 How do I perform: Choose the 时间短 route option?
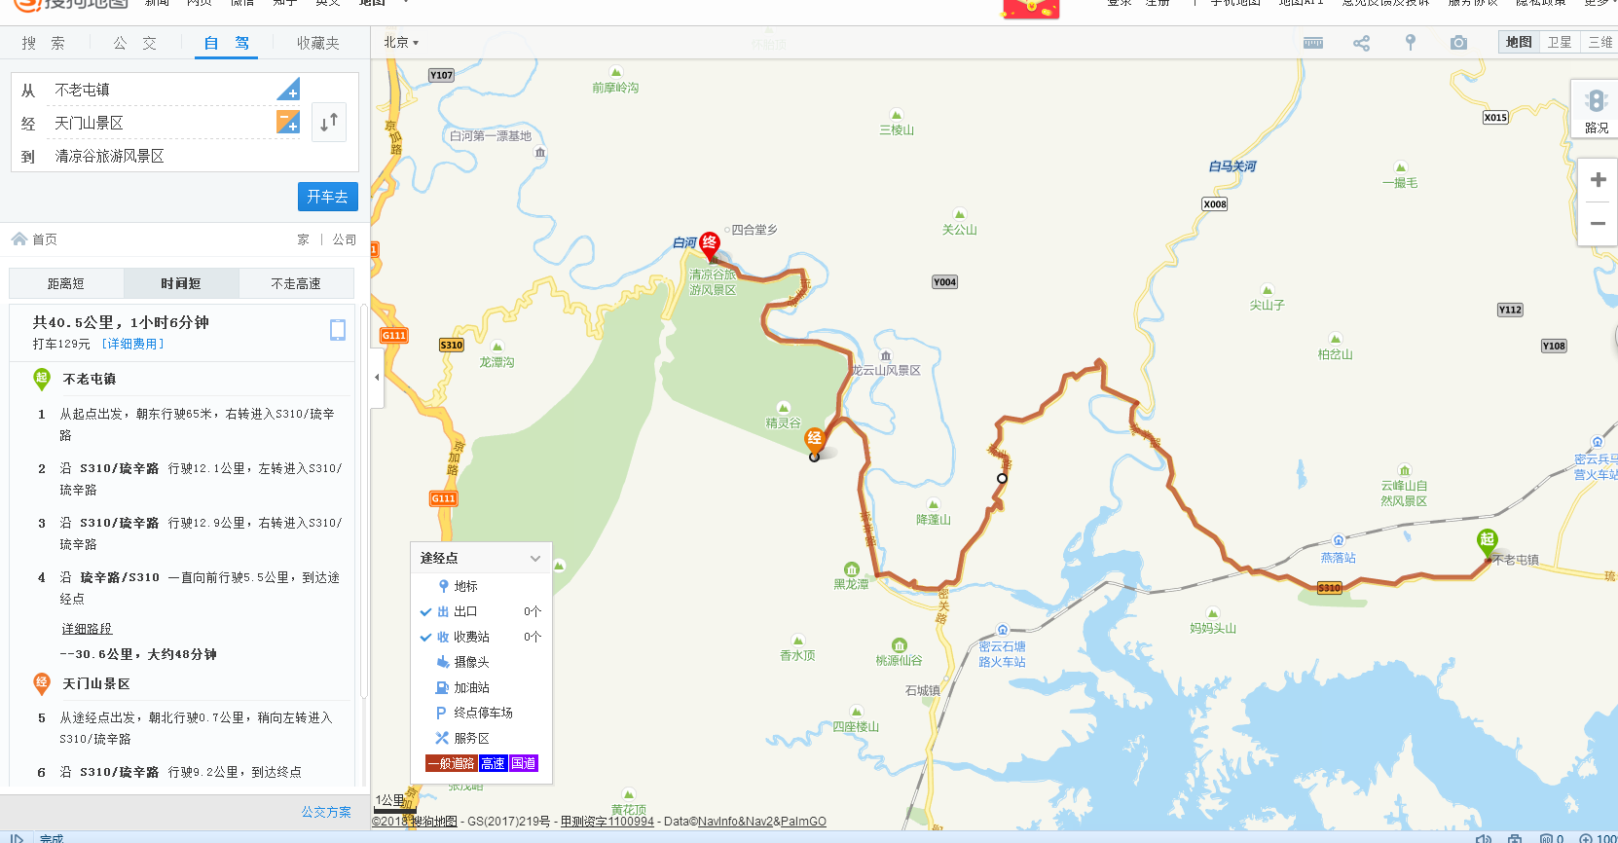click(x=181, y=283)
